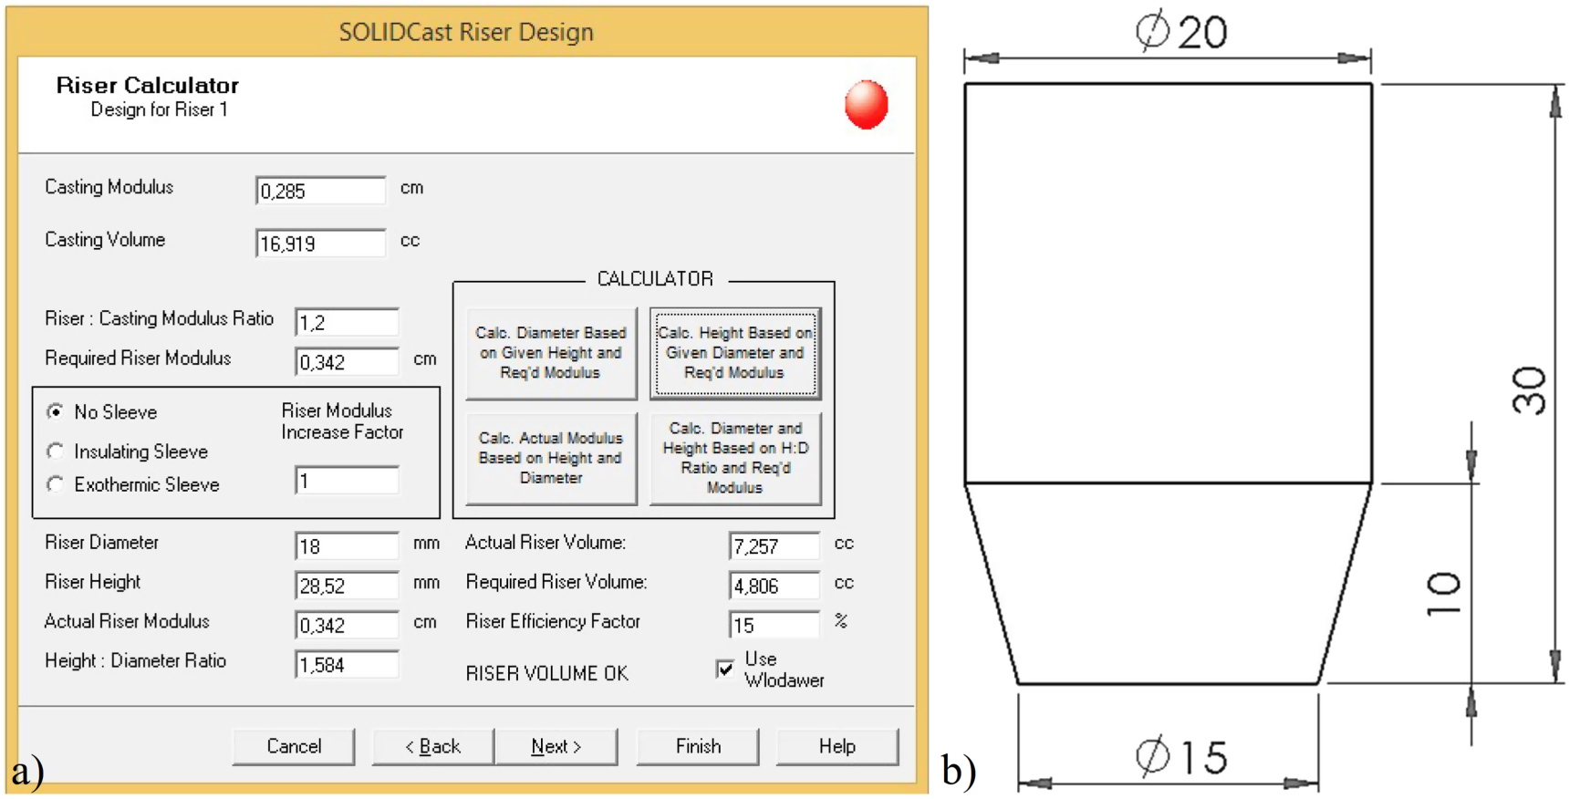Click Calc. Height Based on Given Diameter button

pos(735,353)
